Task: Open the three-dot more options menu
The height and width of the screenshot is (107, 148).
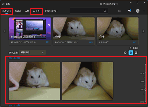Action: 144,11
